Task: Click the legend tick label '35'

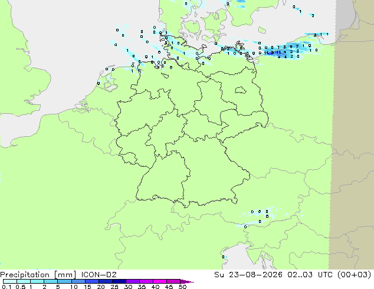Action: point(142,287)
